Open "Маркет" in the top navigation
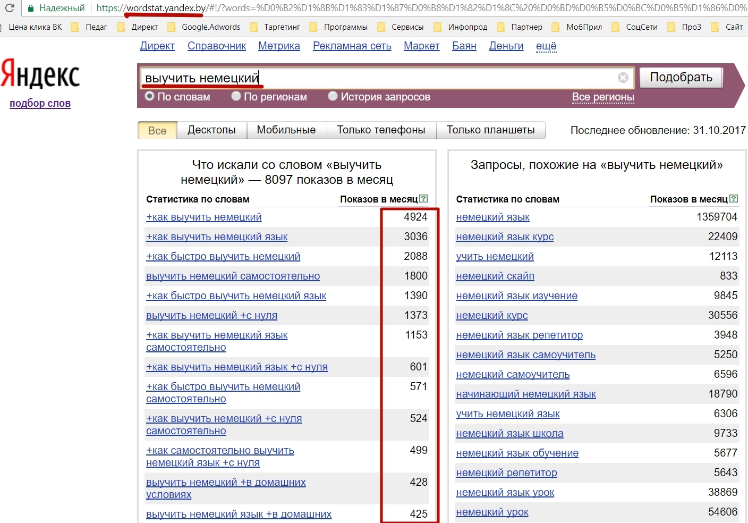 click(x=422, y=46)
